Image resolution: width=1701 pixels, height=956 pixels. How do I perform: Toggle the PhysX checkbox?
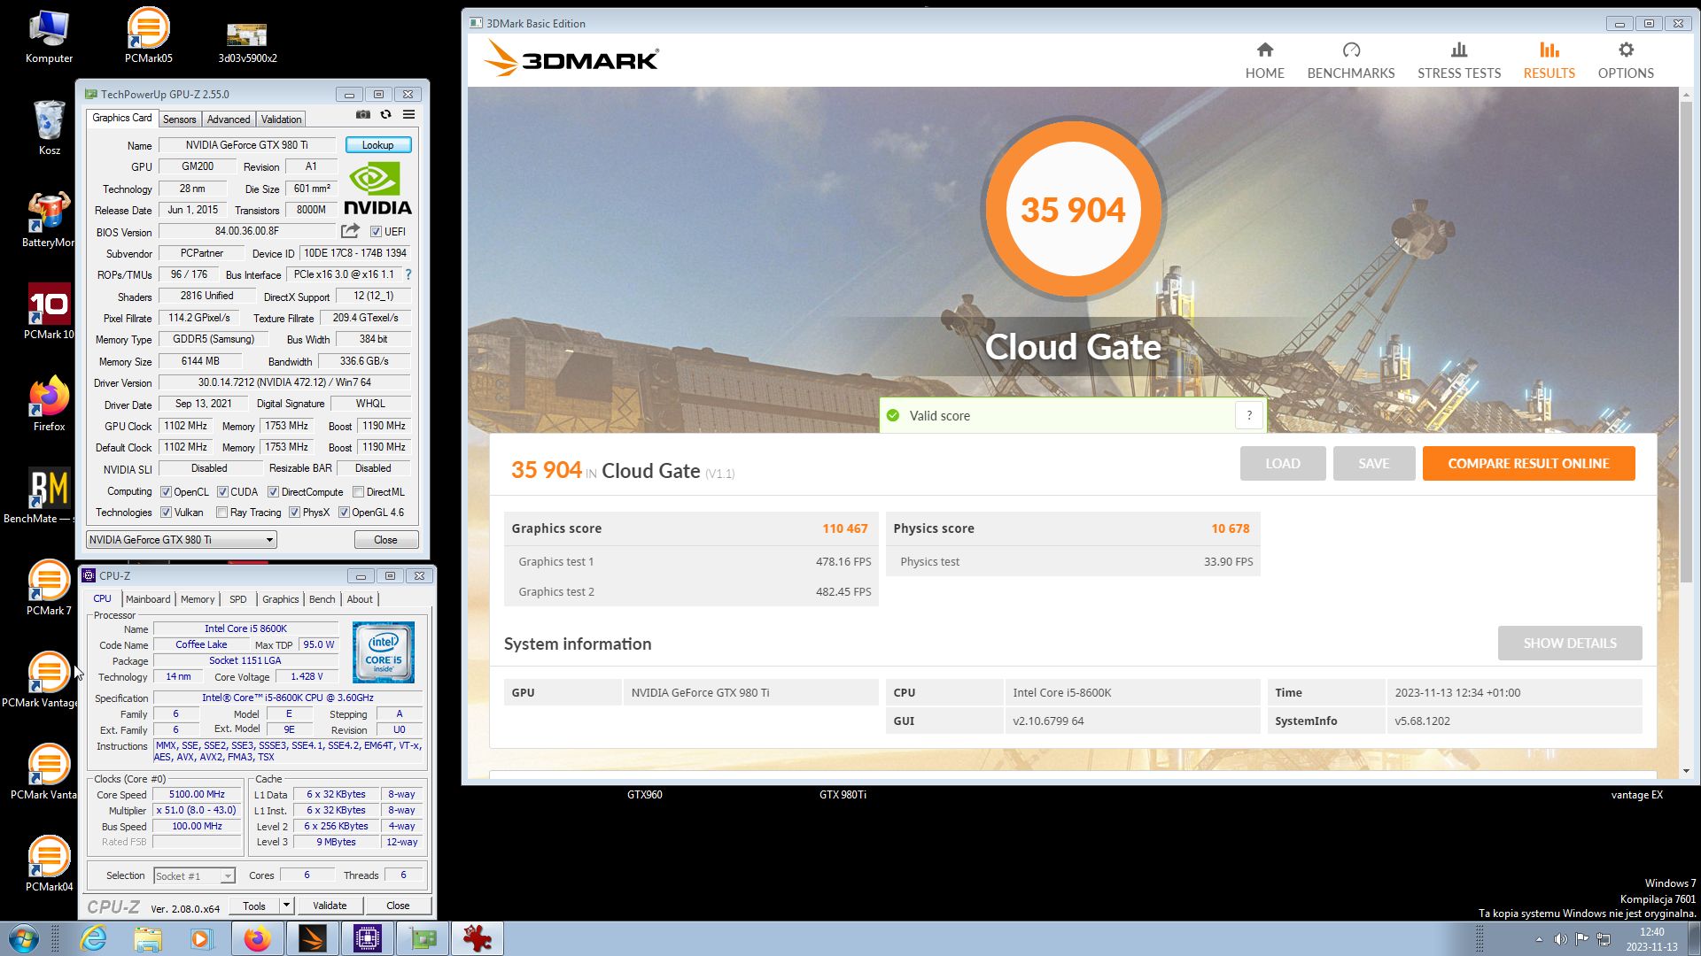294,513
